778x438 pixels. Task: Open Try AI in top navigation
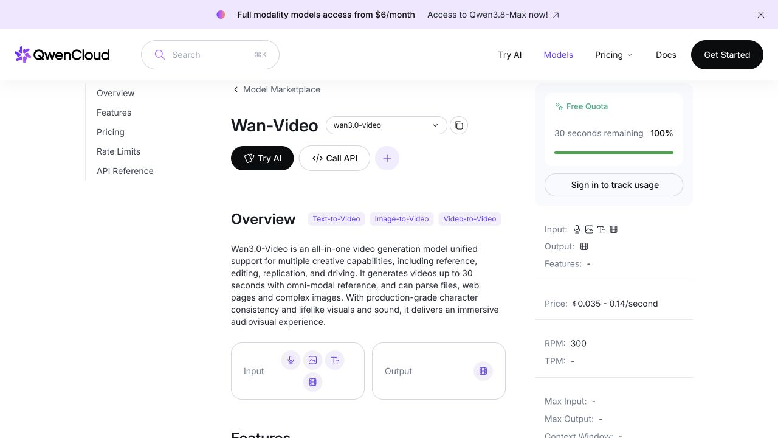(x=510, y=55)
